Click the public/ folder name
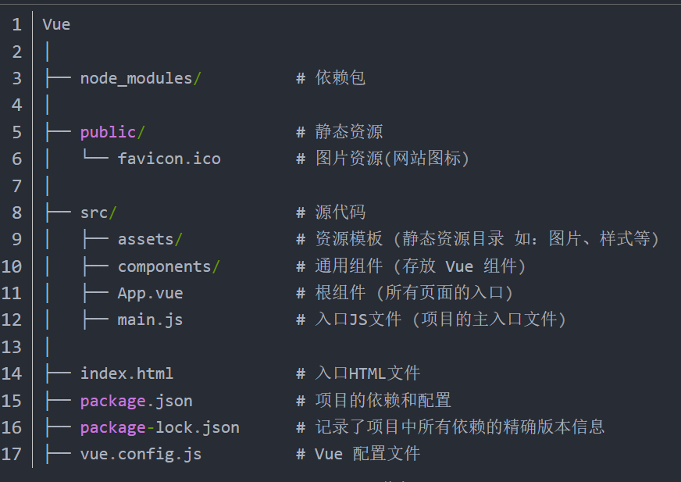Viewport: 681px width, 482px height. [112, 133]
